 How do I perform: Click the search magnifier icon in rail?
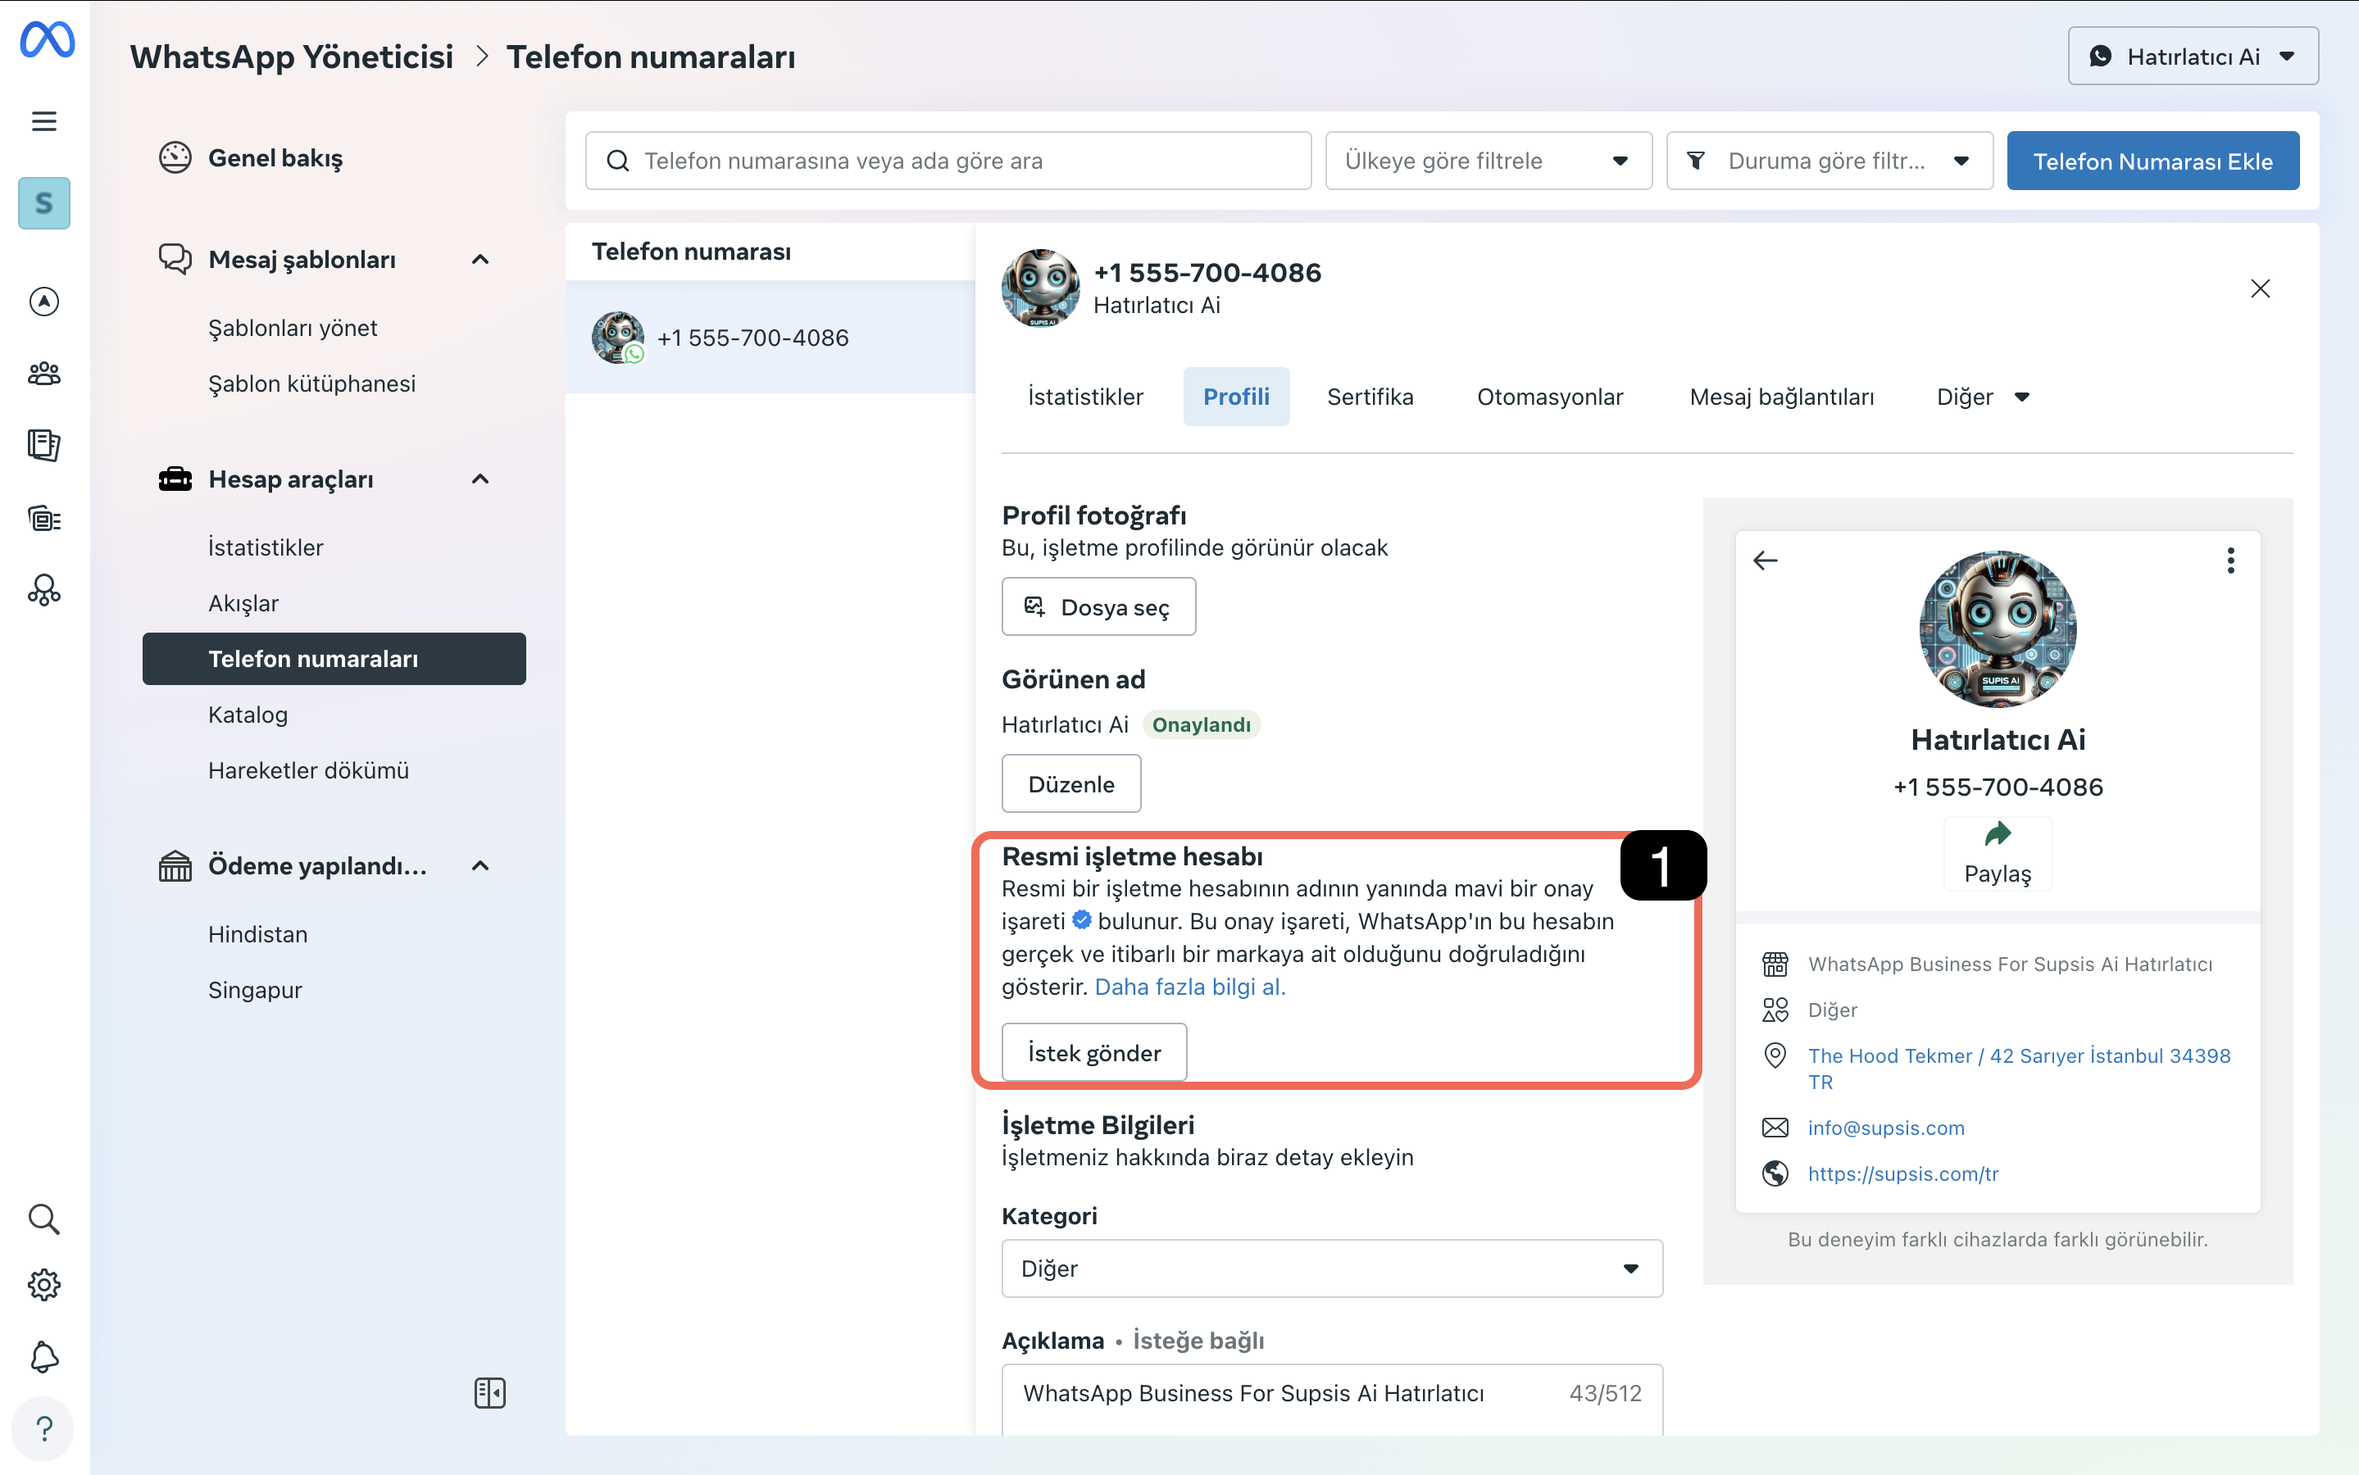[x=44, y=1219]
